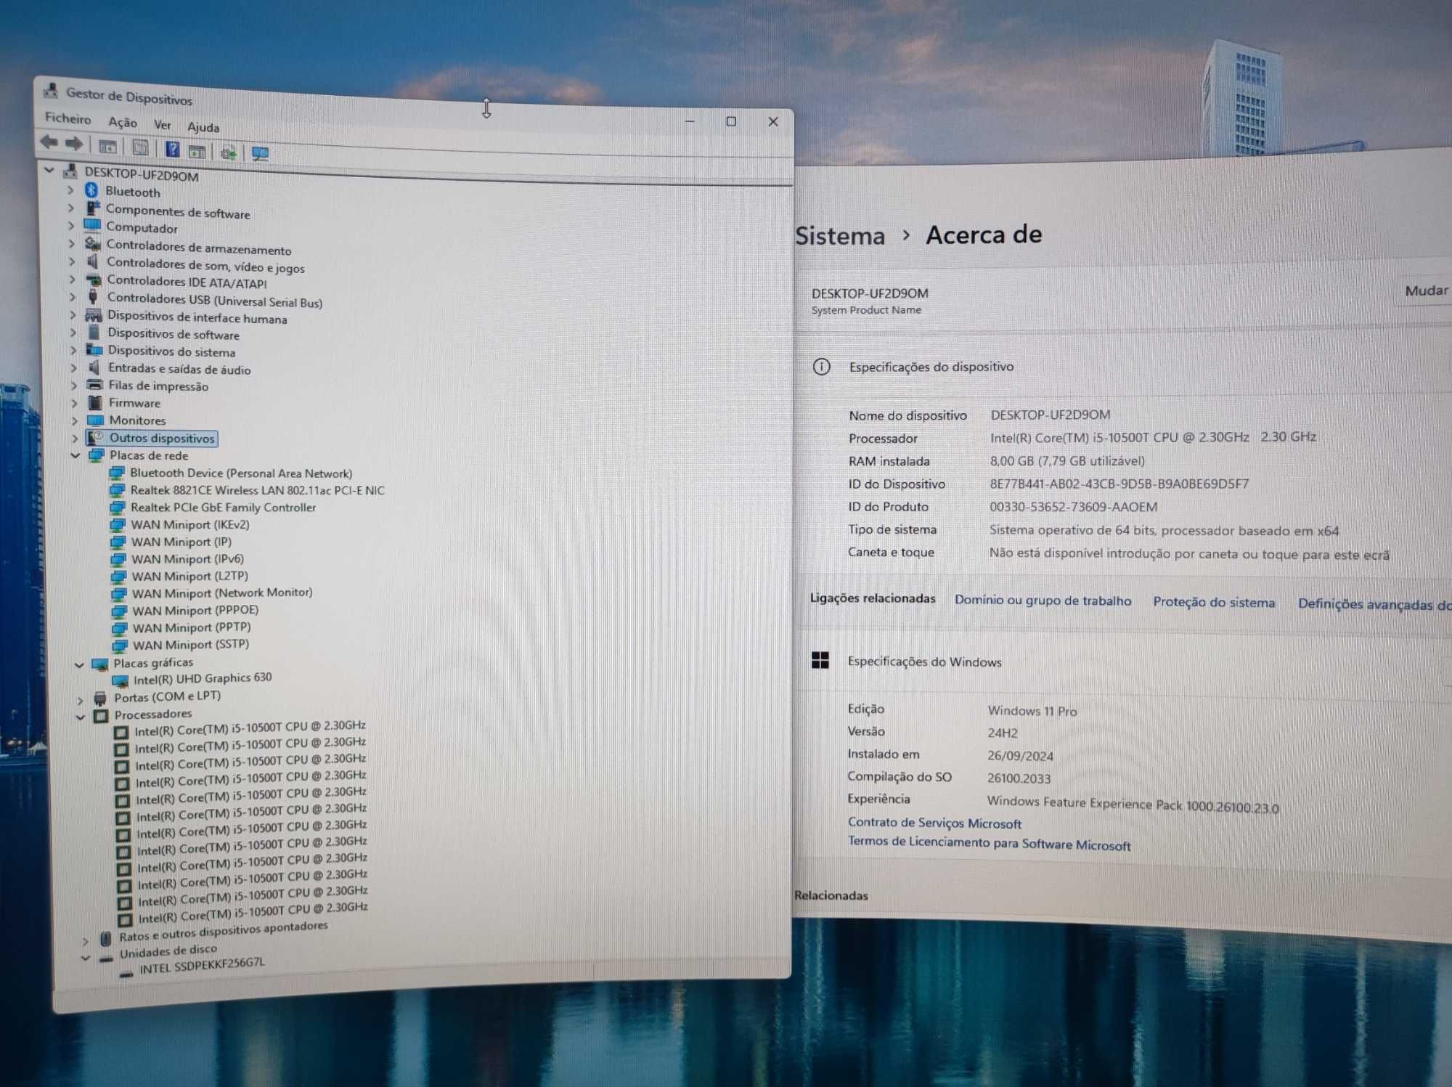Collapse the Placas de rede node
The height and width of the screenshot is (1087, 1452).
[75, 455]
